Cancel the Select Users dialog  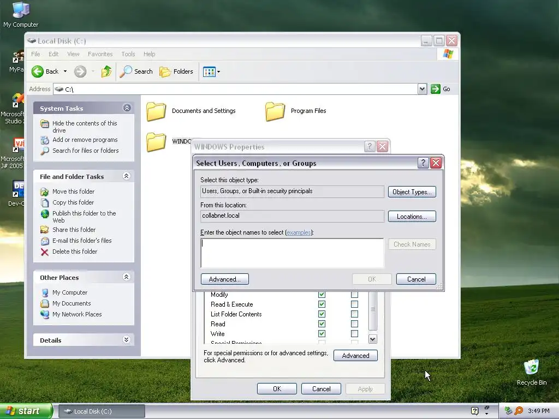tap(416, 279)
